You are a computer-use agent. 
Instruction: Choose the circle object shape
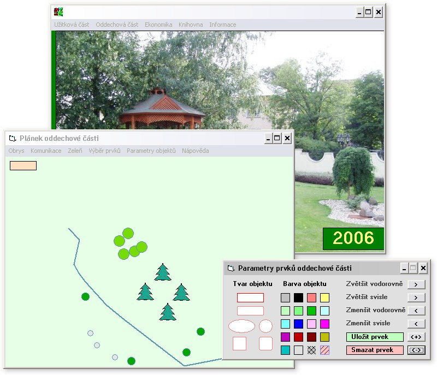point(265,326)
